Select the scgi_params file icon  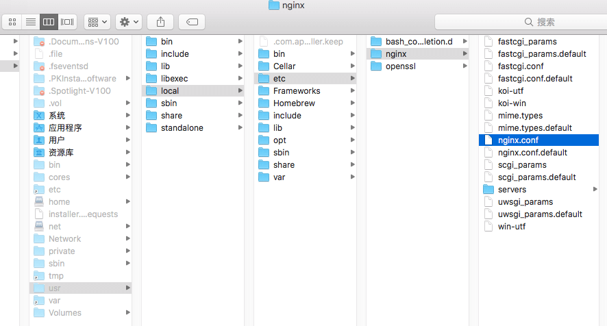click(x=488, y=165)
